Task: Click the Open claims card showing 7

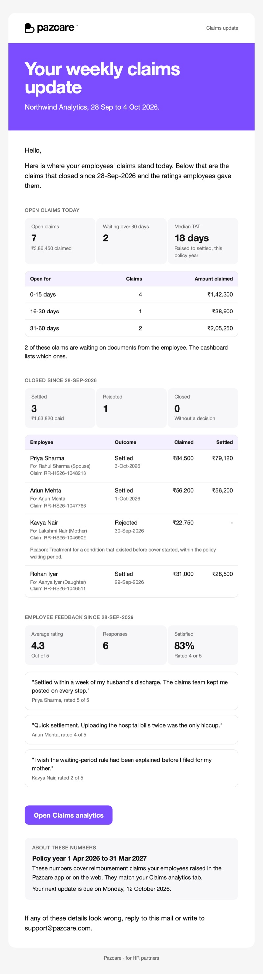Action: [x=60, y=241]
